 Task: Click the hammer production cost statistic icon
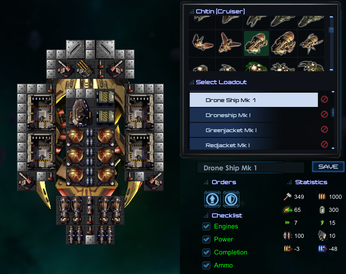coord(287,197)
